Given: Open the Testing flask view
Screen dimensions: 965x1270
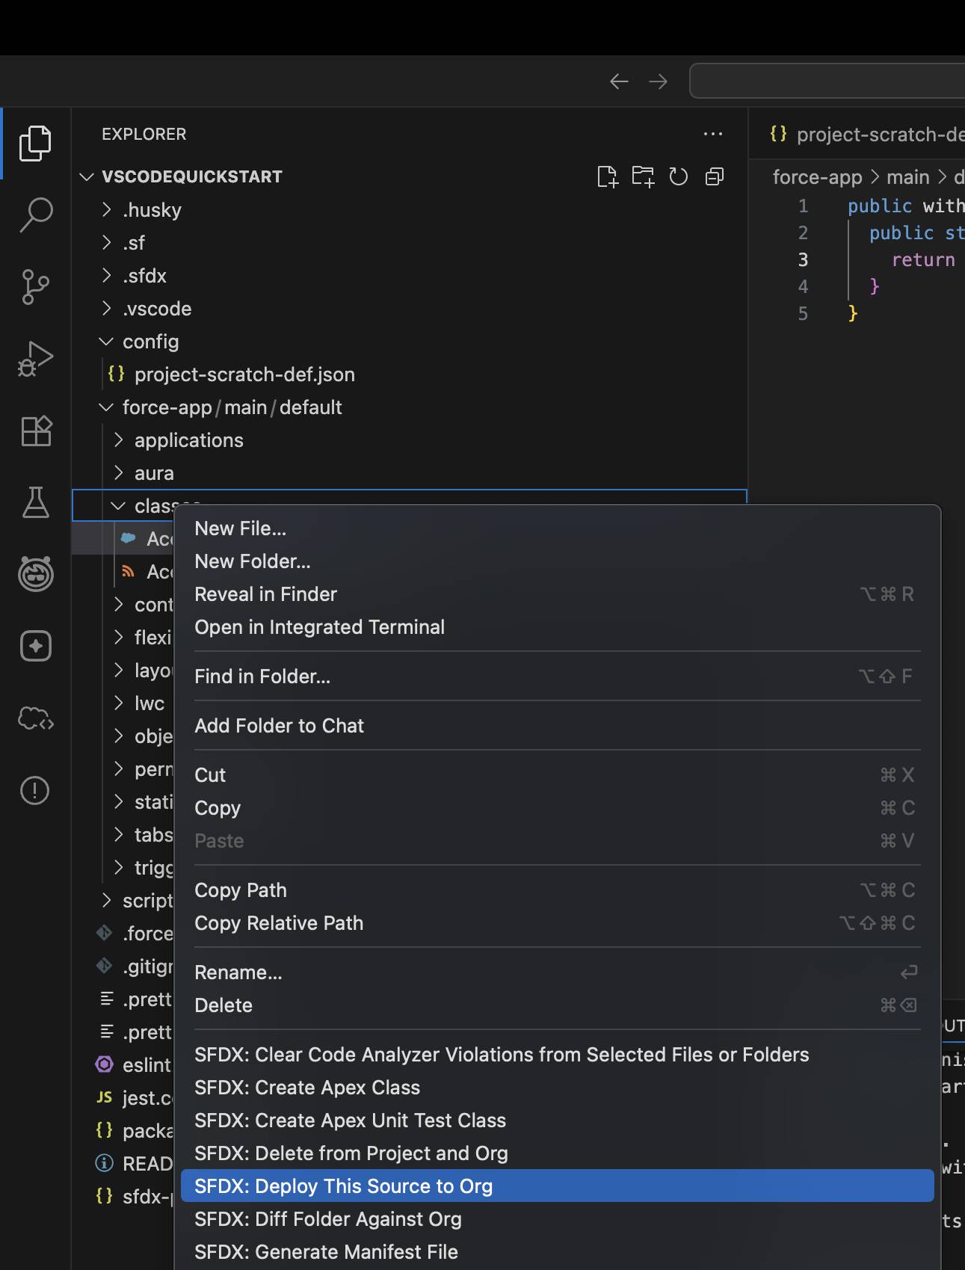Looking at the screenshot, I should tap(35, 502).
